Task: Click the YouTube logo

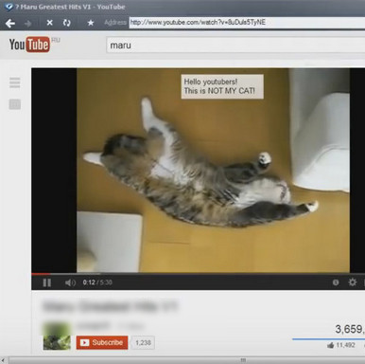Action: [x=29, y=45]
